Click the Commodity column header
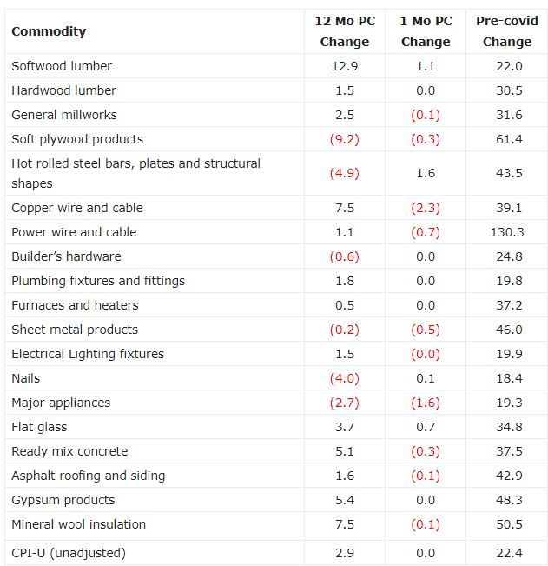548x566 pixels. click(49, 31)
